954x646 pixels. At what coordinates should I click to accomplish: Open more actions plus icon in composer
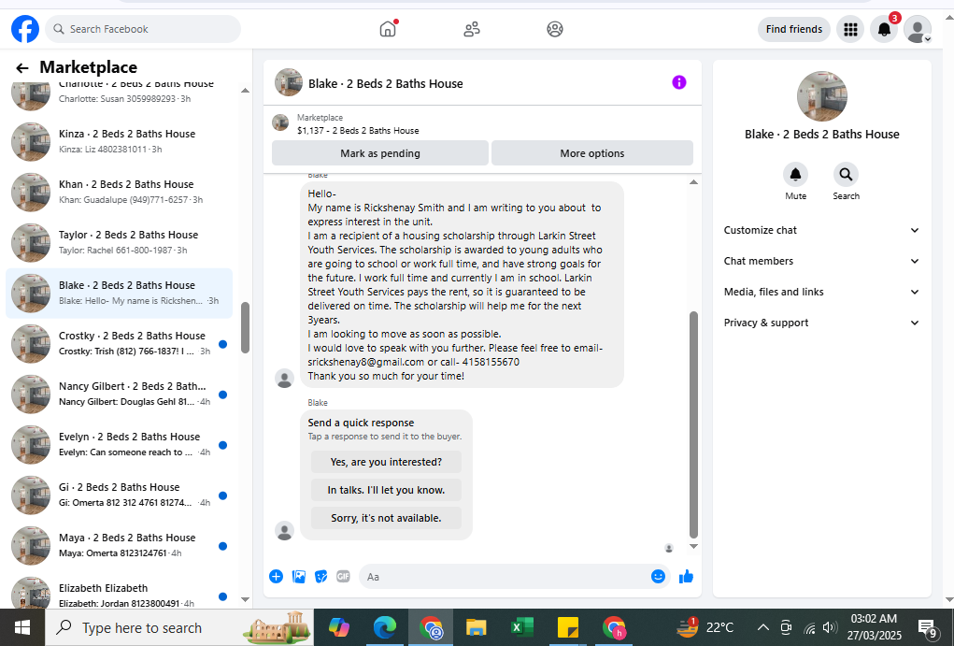[277, 577]
